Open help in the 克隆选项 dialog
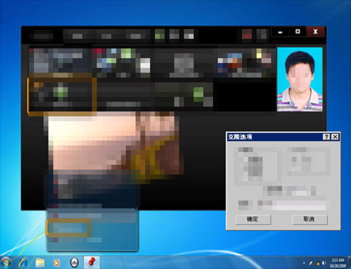 click(x=326, y=136)
